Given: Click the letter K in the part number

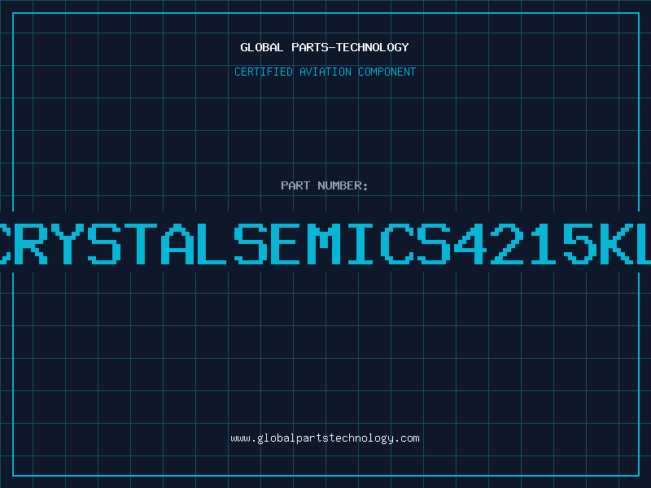Looking at the screenshot, I should pyautogui.click(x=616, y=244).
